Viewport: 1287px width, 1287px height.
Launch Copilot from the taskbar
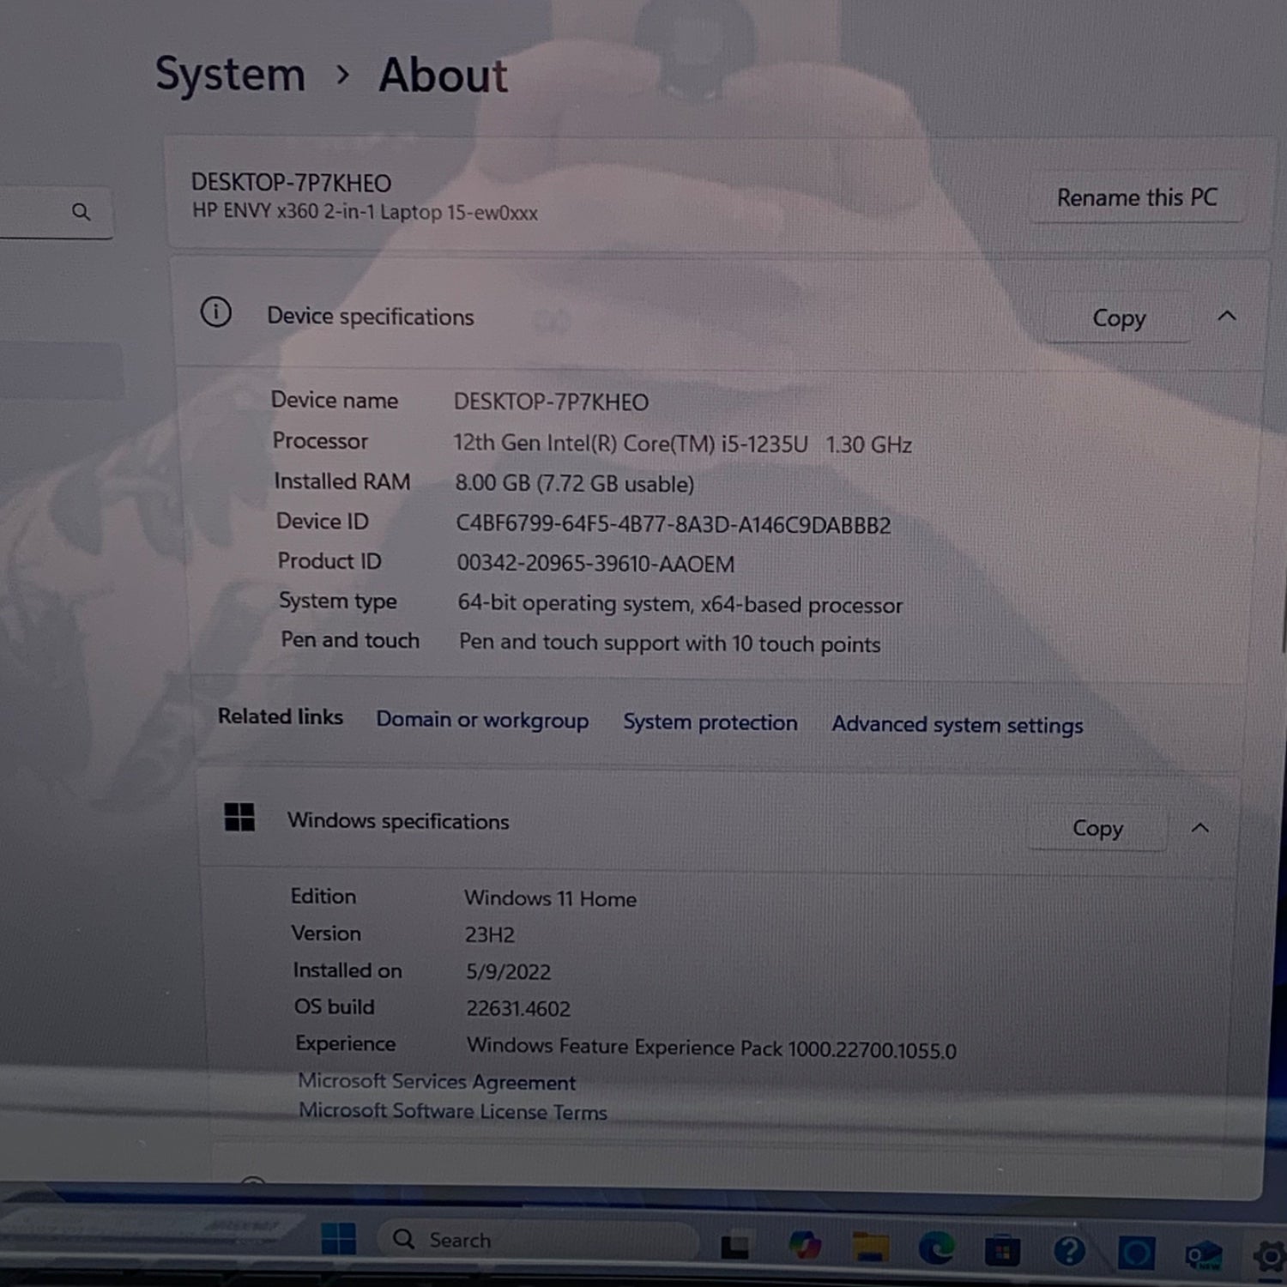(x=805, y=1246)
